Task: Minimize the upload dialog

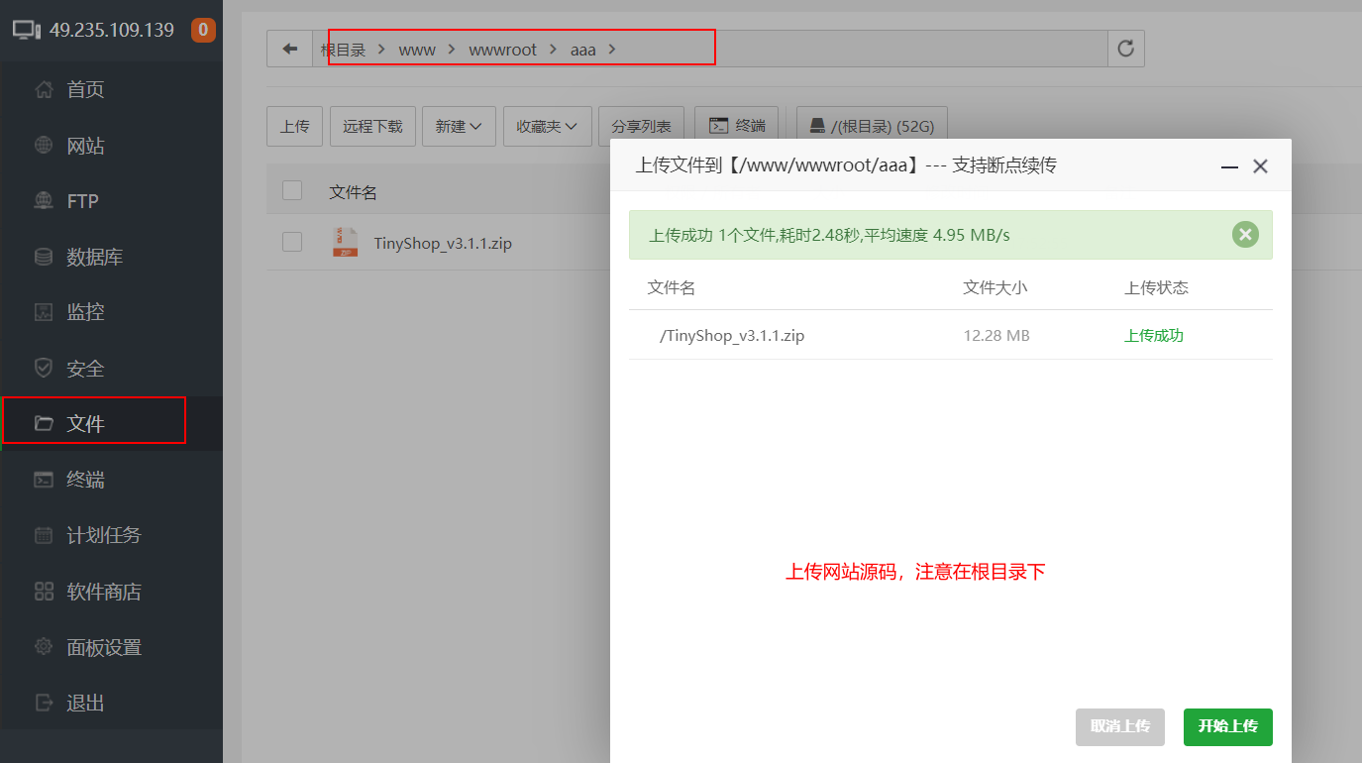Action: pos(1229,166)
